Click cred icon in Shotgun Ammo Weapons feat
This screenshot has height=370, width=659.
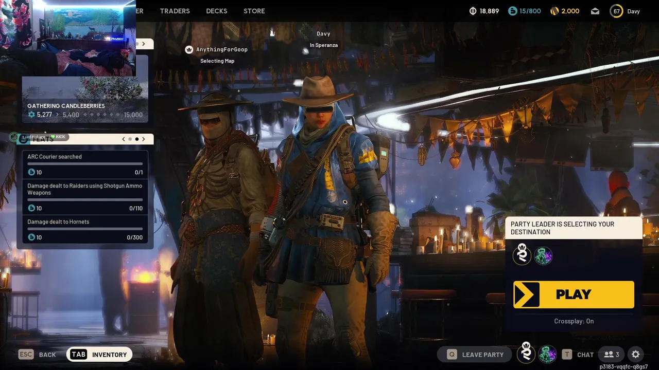(31, 208)
